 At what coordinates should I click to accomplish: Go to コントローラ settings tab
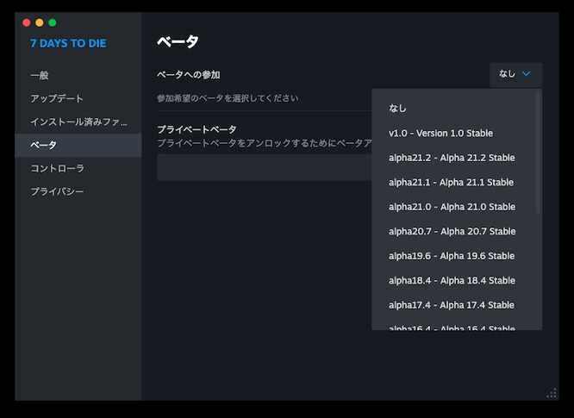pos(57,168)
